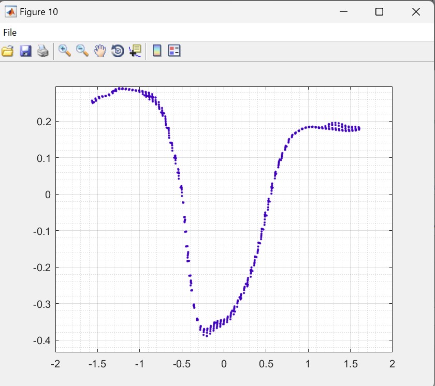Click the x-axis tick label 0.5
The image size is (435, 386).
(x=266, y=364)
